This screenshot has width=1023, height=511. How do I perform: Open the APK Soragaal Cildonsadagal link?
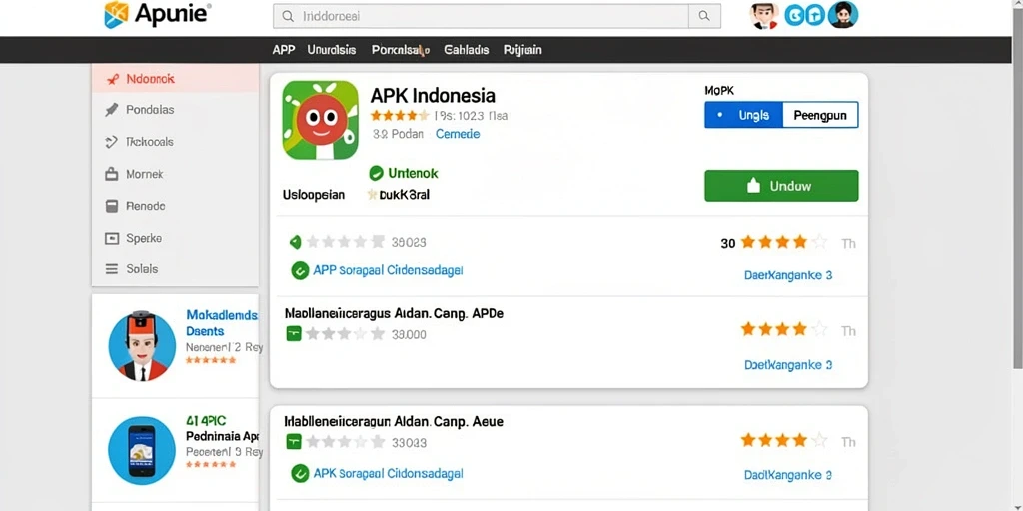(388, 473)
